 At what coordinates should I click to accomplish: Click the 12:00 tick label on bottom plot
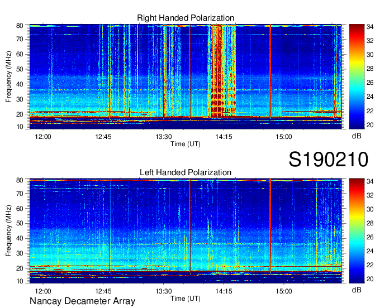tap(43, 291)
